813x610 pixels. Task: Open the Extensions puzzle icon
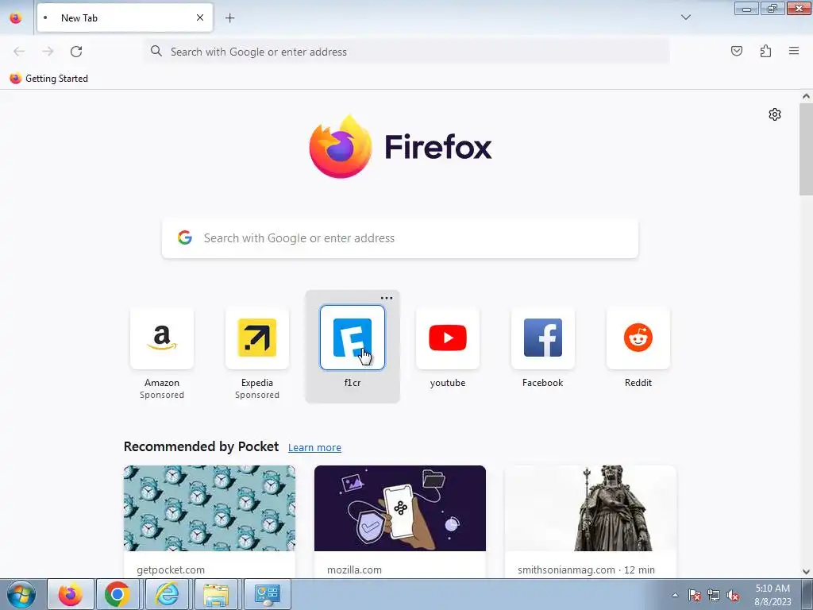tap(765, 51)
